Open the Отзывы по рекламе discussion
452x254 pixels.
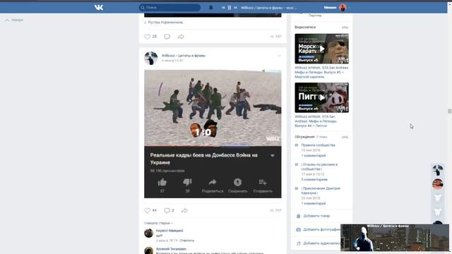pos(319,167)
